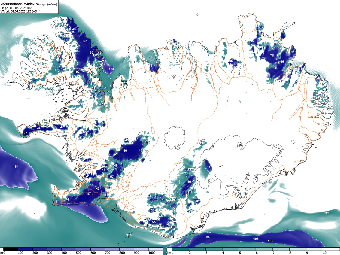Click the 47 visibility value
The height and width of the screenshot is (255, 340).
62,127
